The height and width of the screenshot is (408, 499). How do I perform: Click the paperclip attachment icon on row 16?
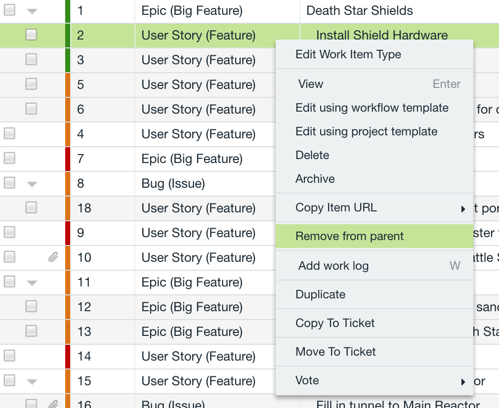[x=53, y=404]
